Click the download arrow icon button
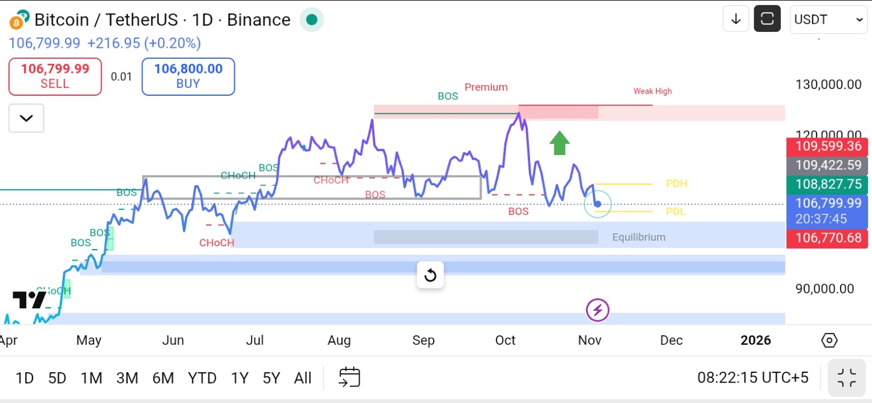 point(736,19)
